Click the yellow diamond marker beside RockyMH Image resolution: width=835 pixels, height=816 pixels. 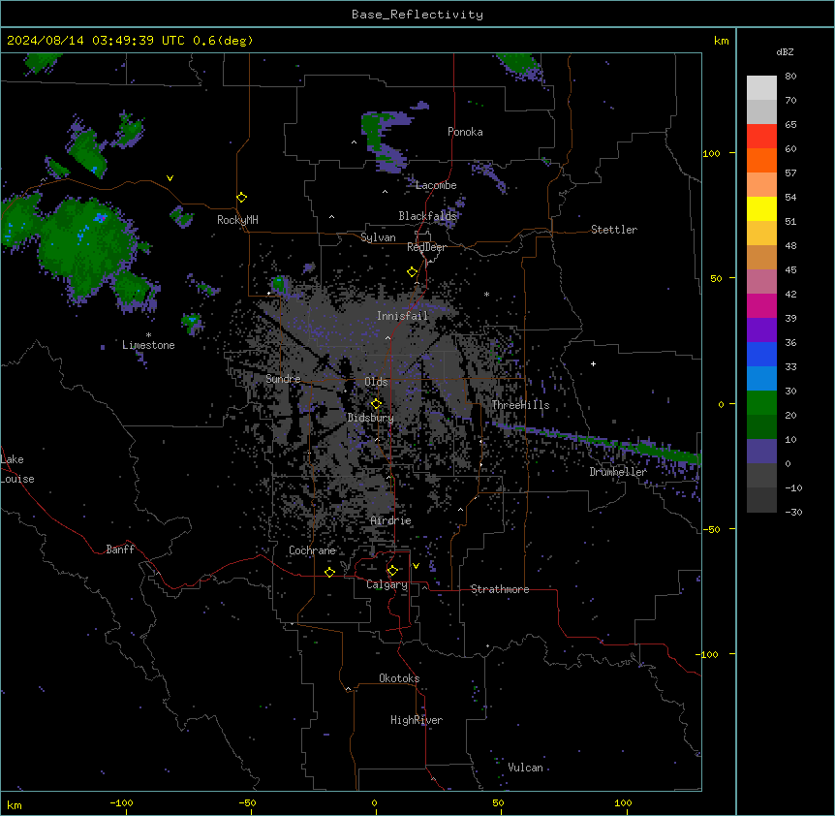242,197
